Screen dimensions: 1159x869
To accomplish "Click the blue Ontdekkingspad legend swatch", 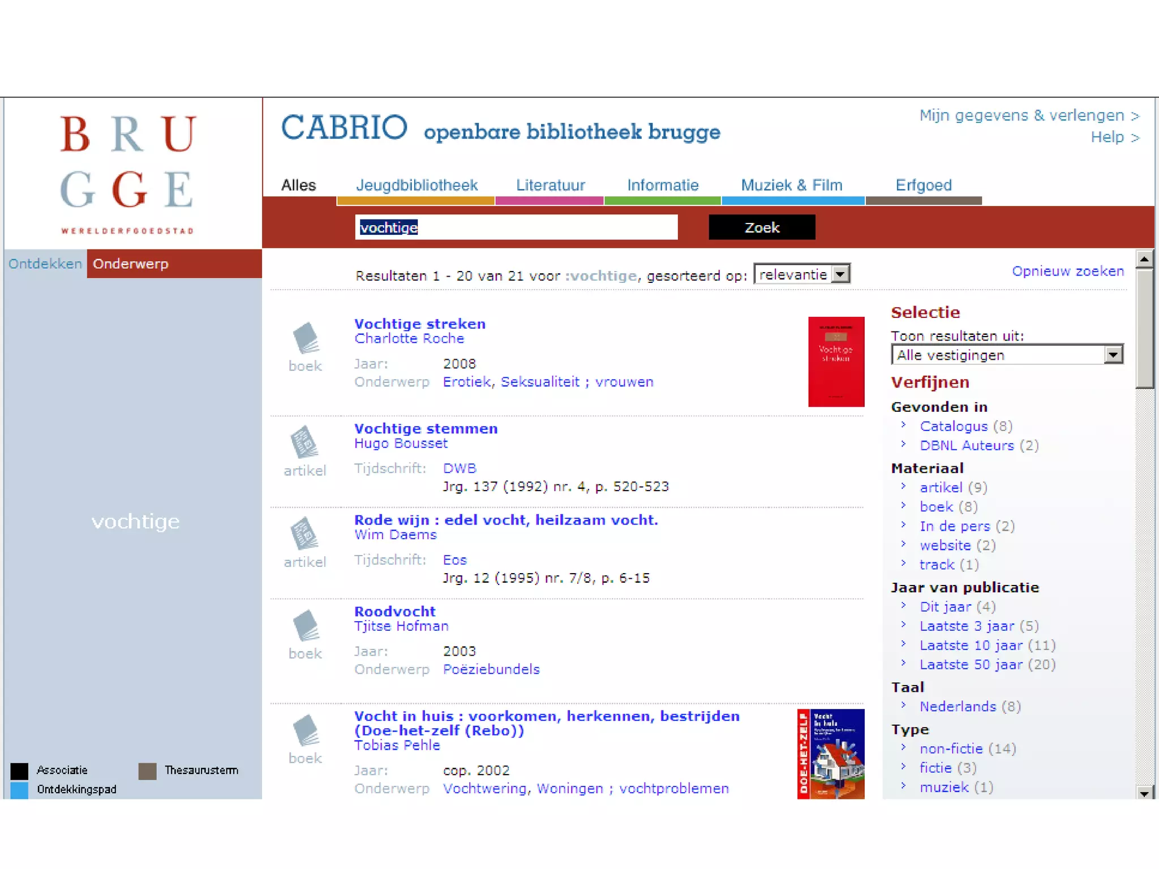I will [x=19, y=790].
